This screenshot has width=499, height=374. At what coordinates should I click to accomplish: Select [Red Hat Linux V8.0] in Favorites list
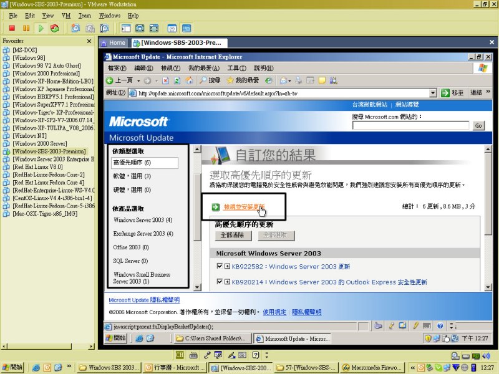(x=37, y=167)
